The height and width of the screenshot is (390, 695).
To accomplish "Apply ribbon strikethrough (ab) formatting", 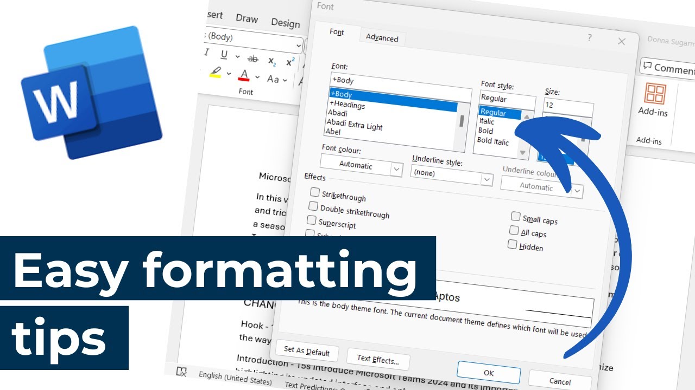I will (253, 58).
